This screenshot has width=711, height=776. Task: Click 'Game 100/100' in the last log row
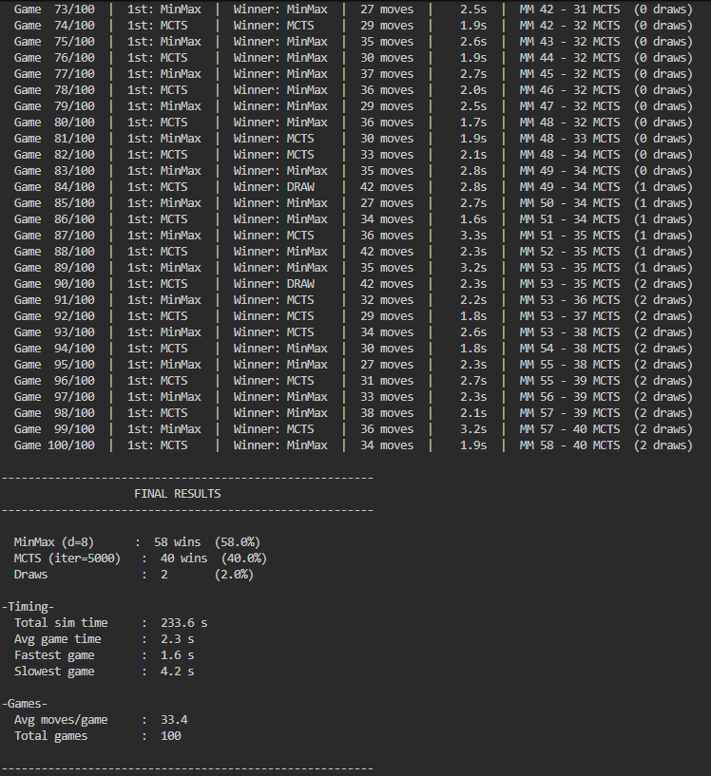point(54,445)
